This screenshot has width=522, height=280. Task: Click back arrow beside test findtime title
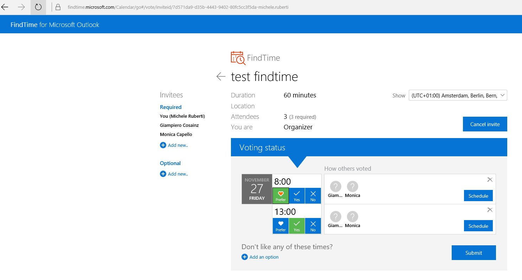[221, 76]
